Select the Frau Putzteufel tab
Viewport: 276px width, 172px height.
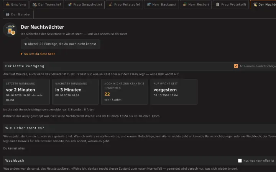coord(124,4)
